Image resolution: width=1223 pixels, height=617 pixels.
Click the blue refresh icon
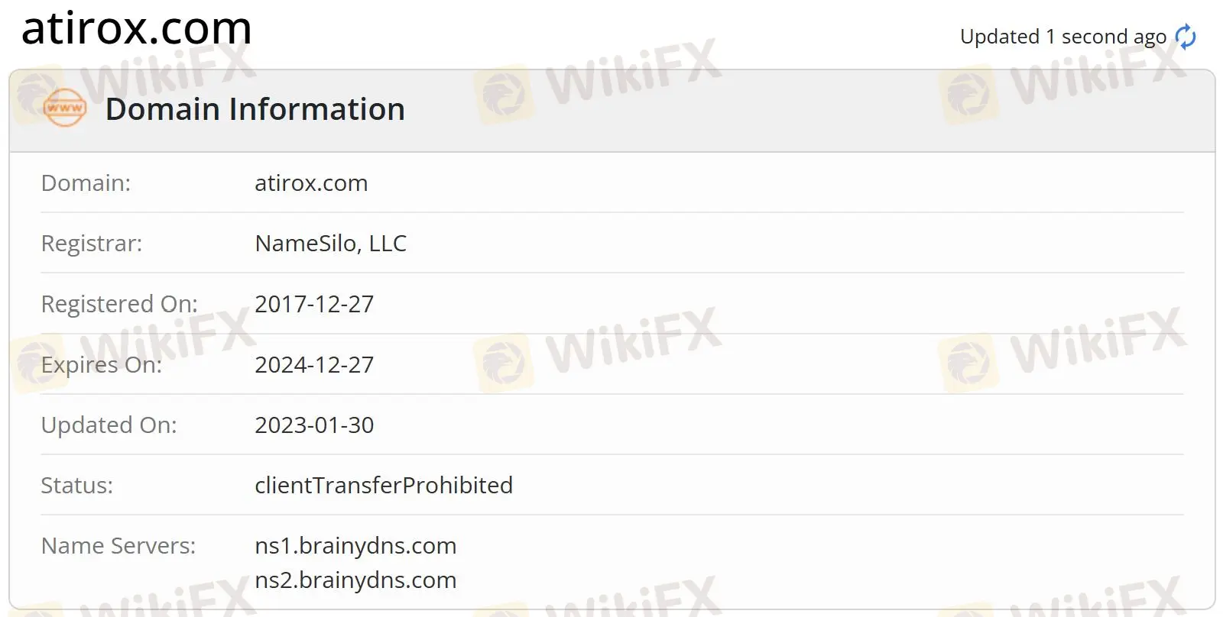coord(1186,37)
